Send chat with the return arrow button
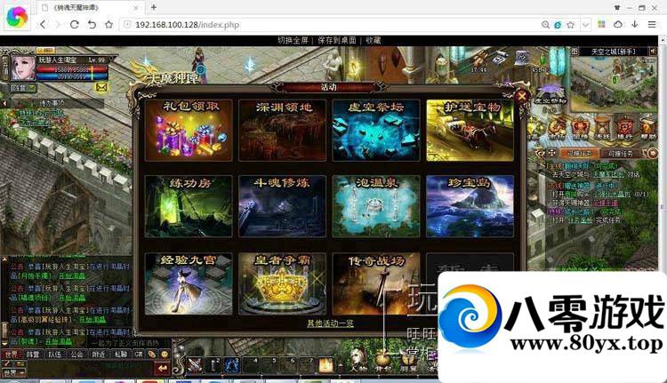This screenshot has height=383, width=667. coord(162,368)
